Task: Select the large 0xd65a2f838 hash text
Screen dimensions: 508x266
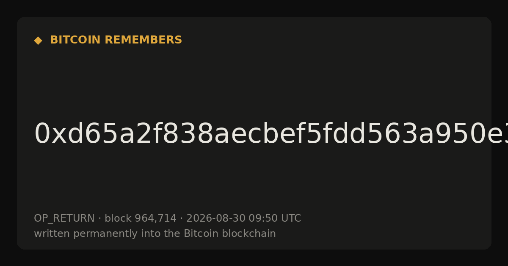Action: click(271, 134)
